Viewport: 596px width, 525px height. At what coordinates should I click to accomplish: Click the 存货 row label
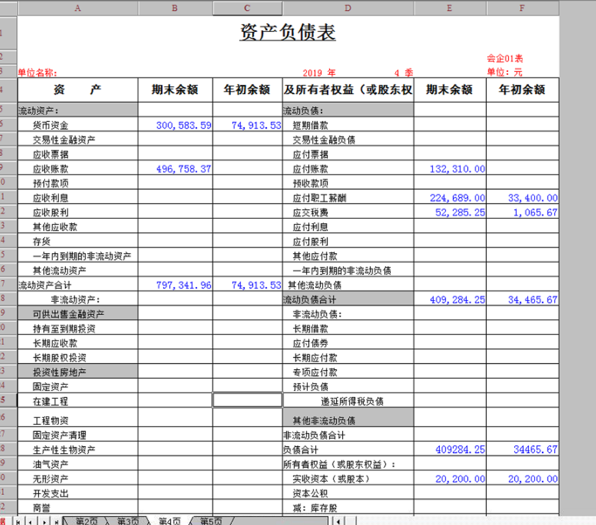41,241
